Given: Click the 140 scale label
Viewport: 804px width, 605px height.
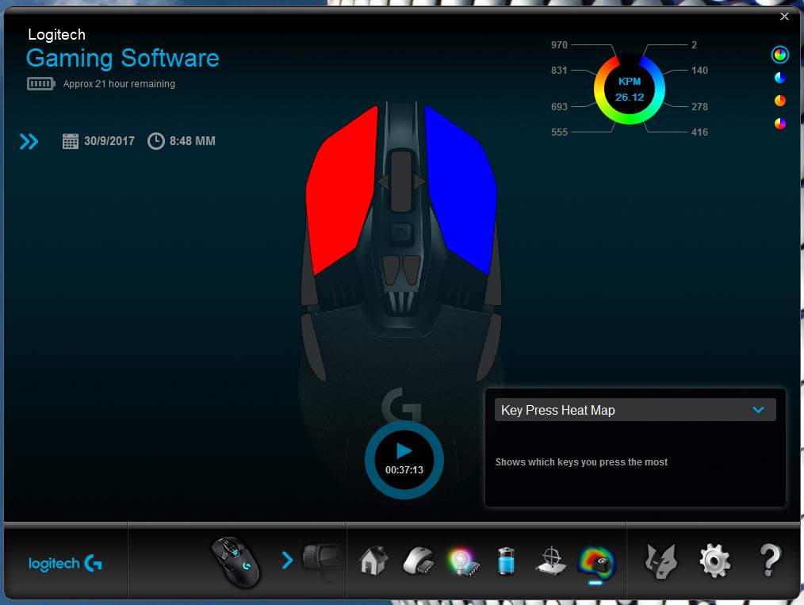Looking at the screenshot, I should pos(699,71).
